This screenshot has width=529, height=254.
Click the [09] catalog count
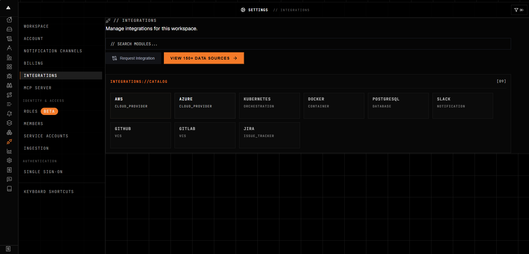point(501,81)
